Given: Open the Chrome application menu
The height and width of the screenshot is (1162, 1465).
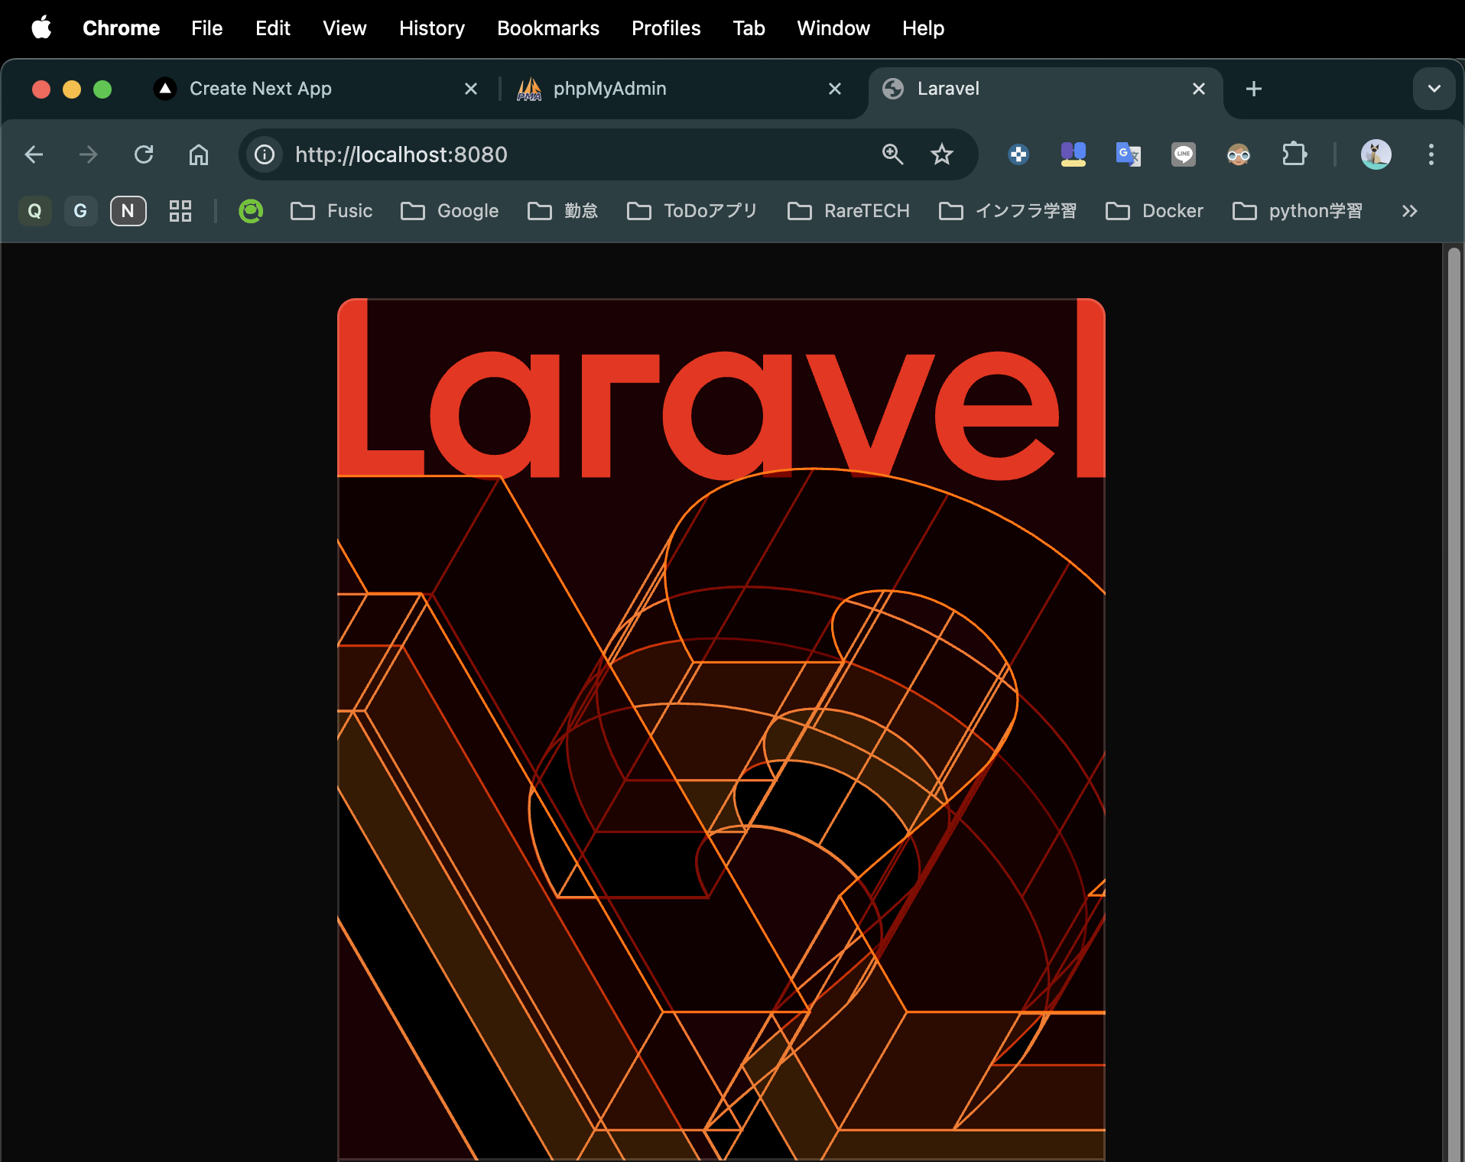Looking at the screenshot, I should click(121, 28).
